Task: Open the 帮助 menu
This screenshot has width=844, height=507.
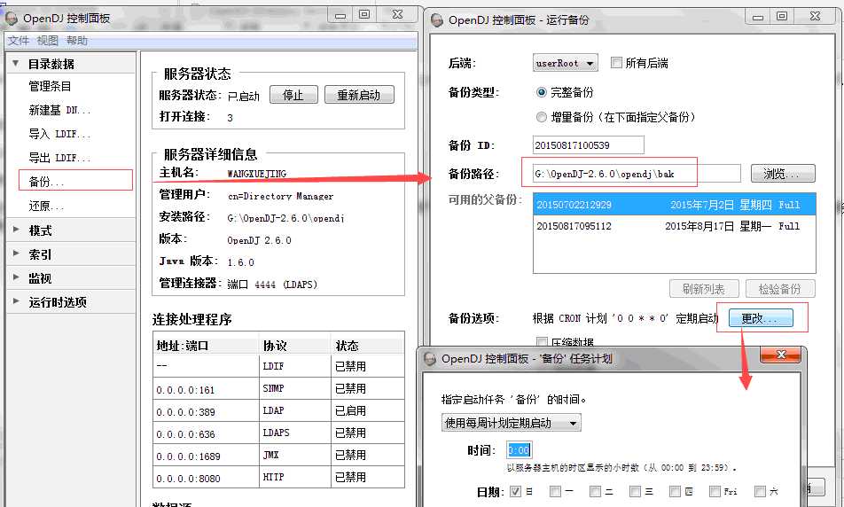Action: click(x=76, y=41)
